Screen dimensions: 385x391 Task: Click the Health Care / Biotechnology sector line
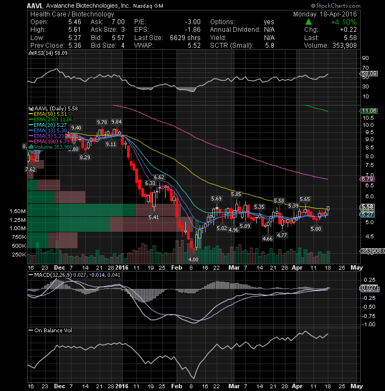coord(72,14)
